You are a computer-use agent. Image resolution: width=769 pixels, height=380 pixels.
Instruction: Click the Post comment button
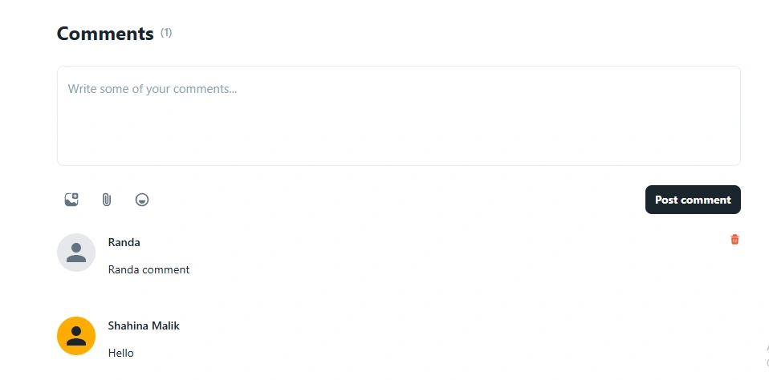pyautogui.click(x=693, y=200)
